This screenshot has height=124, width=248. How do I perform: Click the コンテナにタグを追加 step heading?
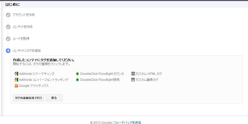pyautogui.click(x=27, y=51)
